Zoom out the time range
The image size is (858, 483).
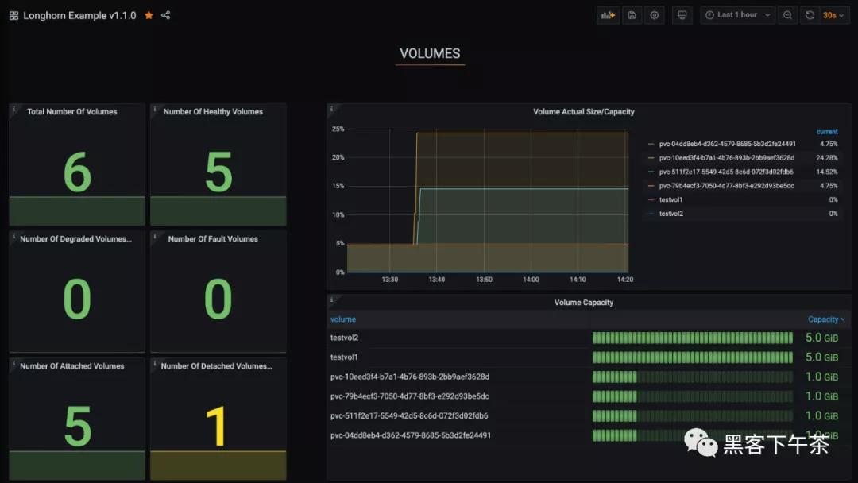pos(787,15)
